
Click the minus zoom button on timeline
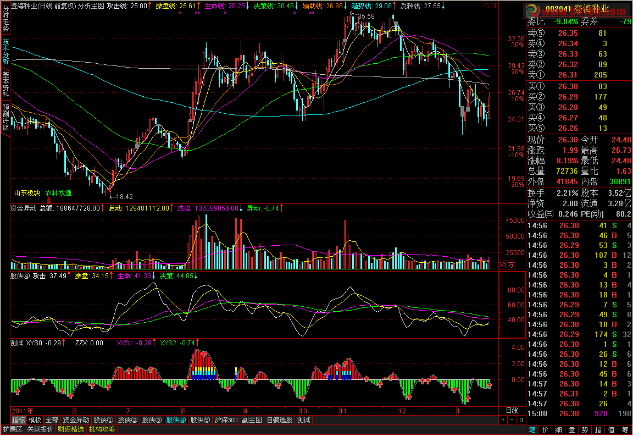[512, 420]
